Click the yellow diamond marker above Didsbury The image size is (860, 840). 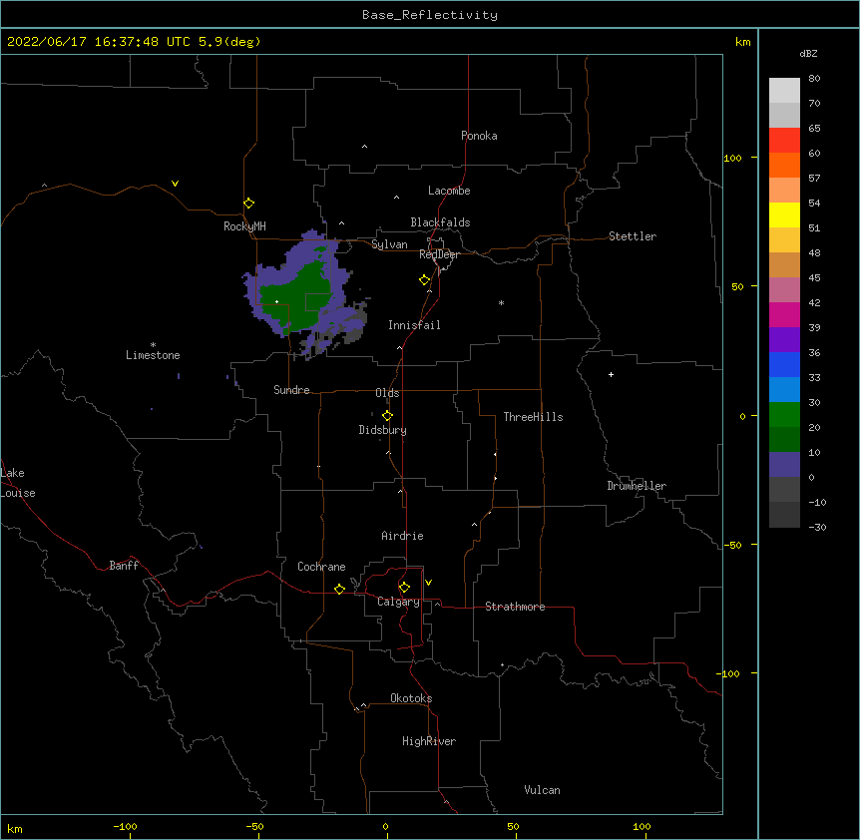tap(387, 415)
